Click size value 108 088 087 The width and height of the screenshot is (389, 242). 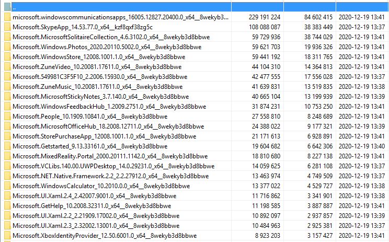point(265,27)
